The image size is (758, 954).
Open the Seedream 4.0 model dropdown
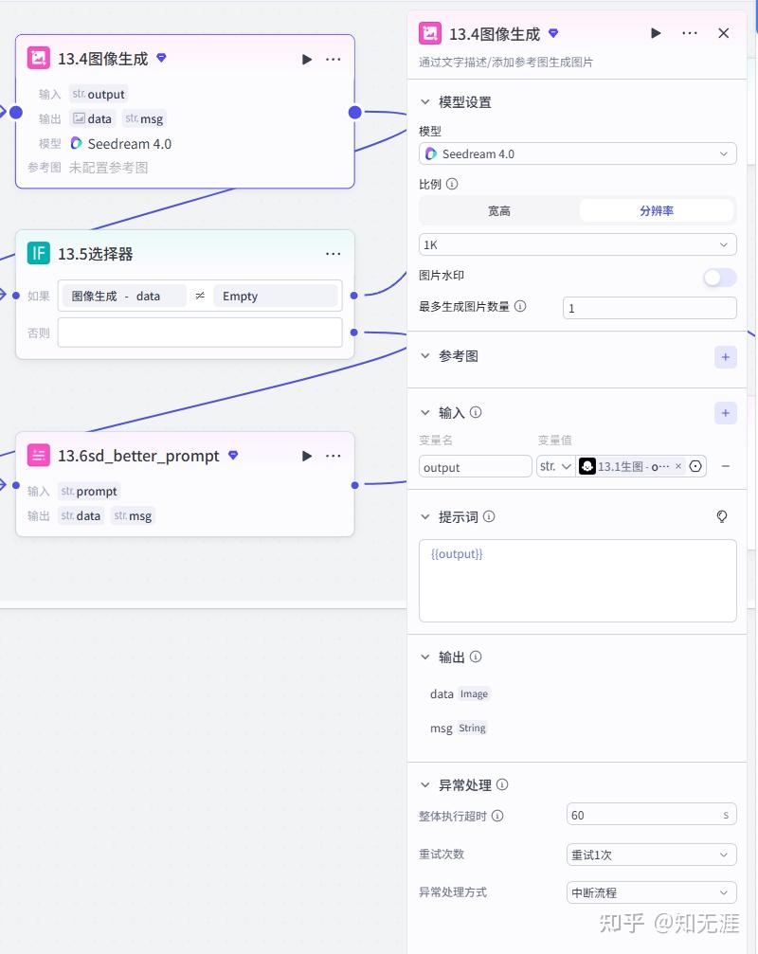tap(577, 153)
